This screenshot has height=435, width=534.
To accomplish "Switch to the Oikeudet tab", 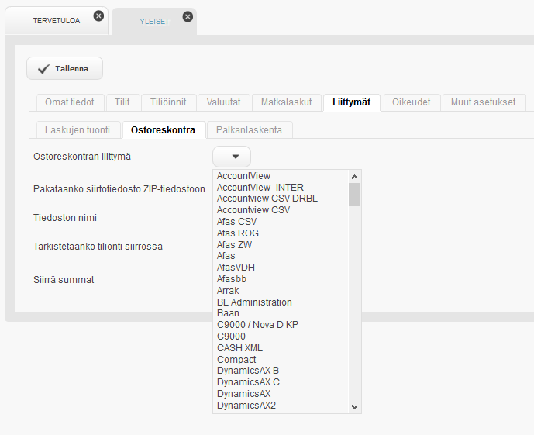I will click(411, 102).
